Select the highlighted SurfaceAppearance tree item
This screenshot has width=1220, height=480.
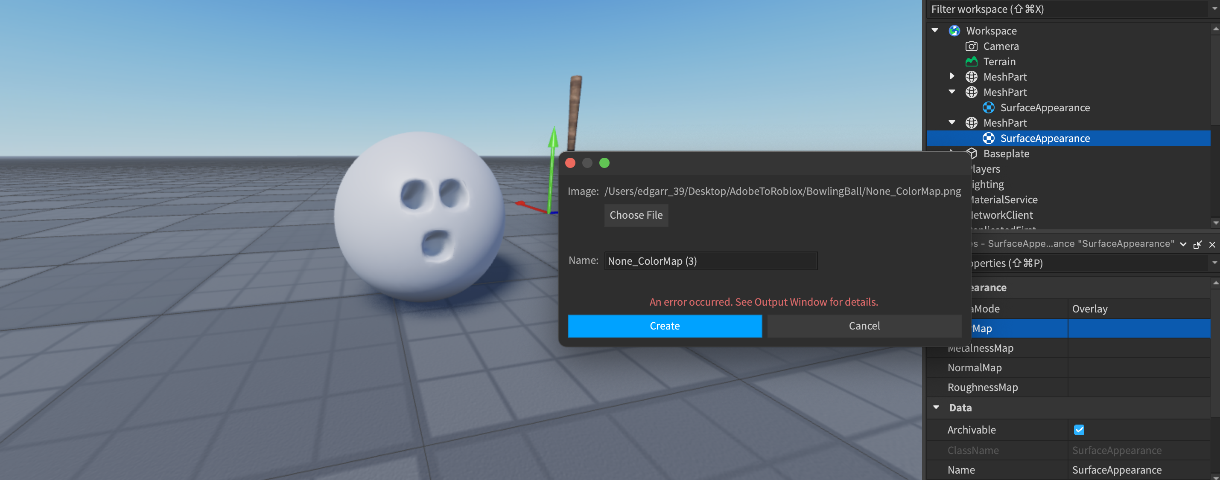tap(1044, 138)
